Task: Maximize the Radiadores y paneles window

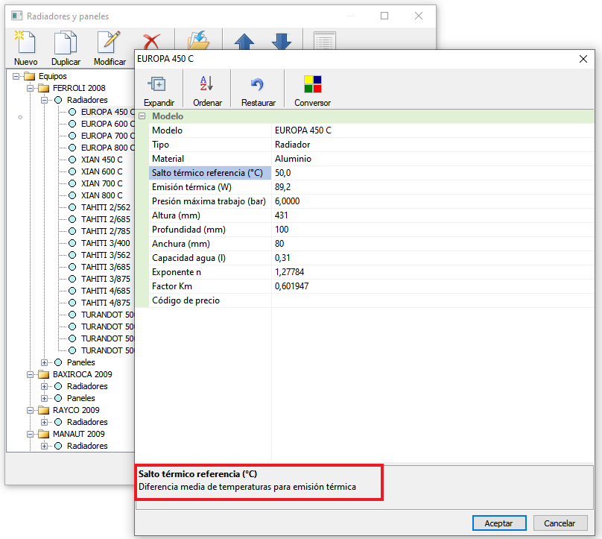Action: [384, 16]
